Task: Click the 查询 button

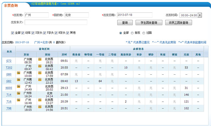Action: [125, 23]
